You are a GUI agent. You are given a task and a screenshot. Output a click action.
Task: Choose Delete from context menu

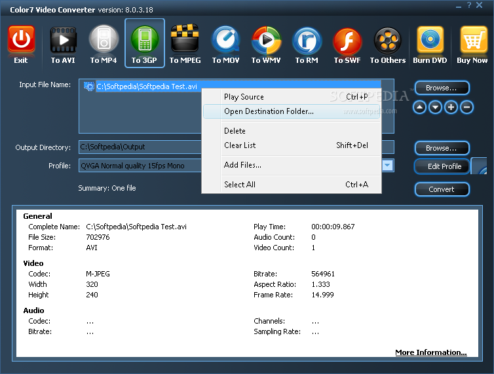click(x=292, y=131)
